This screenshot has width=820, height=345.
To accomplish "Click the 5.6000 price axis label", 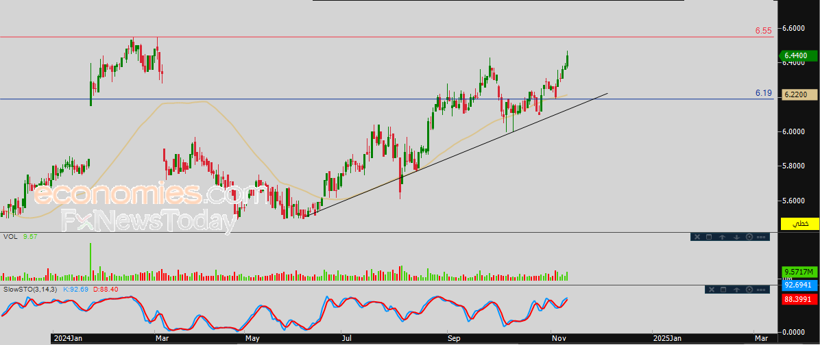I will click(795, 201).
